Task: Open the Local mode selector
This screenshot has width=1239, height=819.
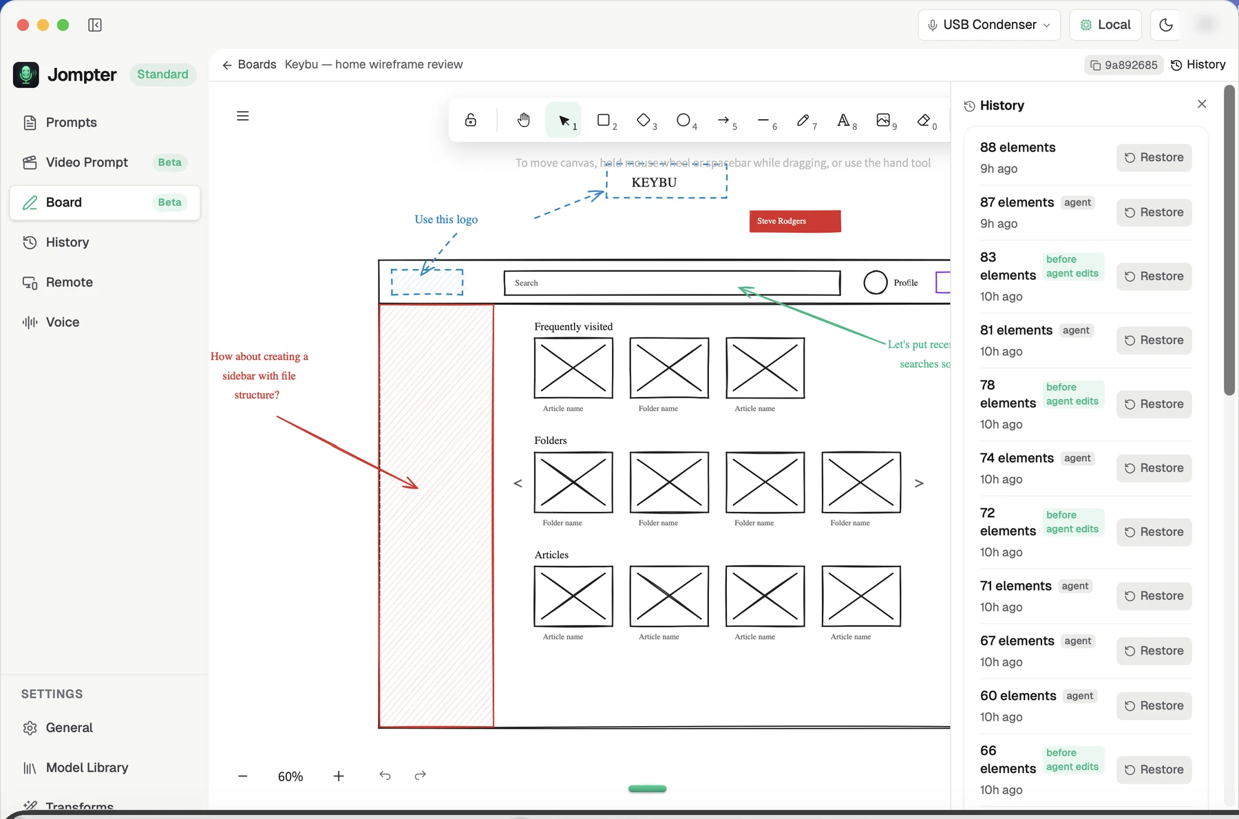Action: [1105, 25]
